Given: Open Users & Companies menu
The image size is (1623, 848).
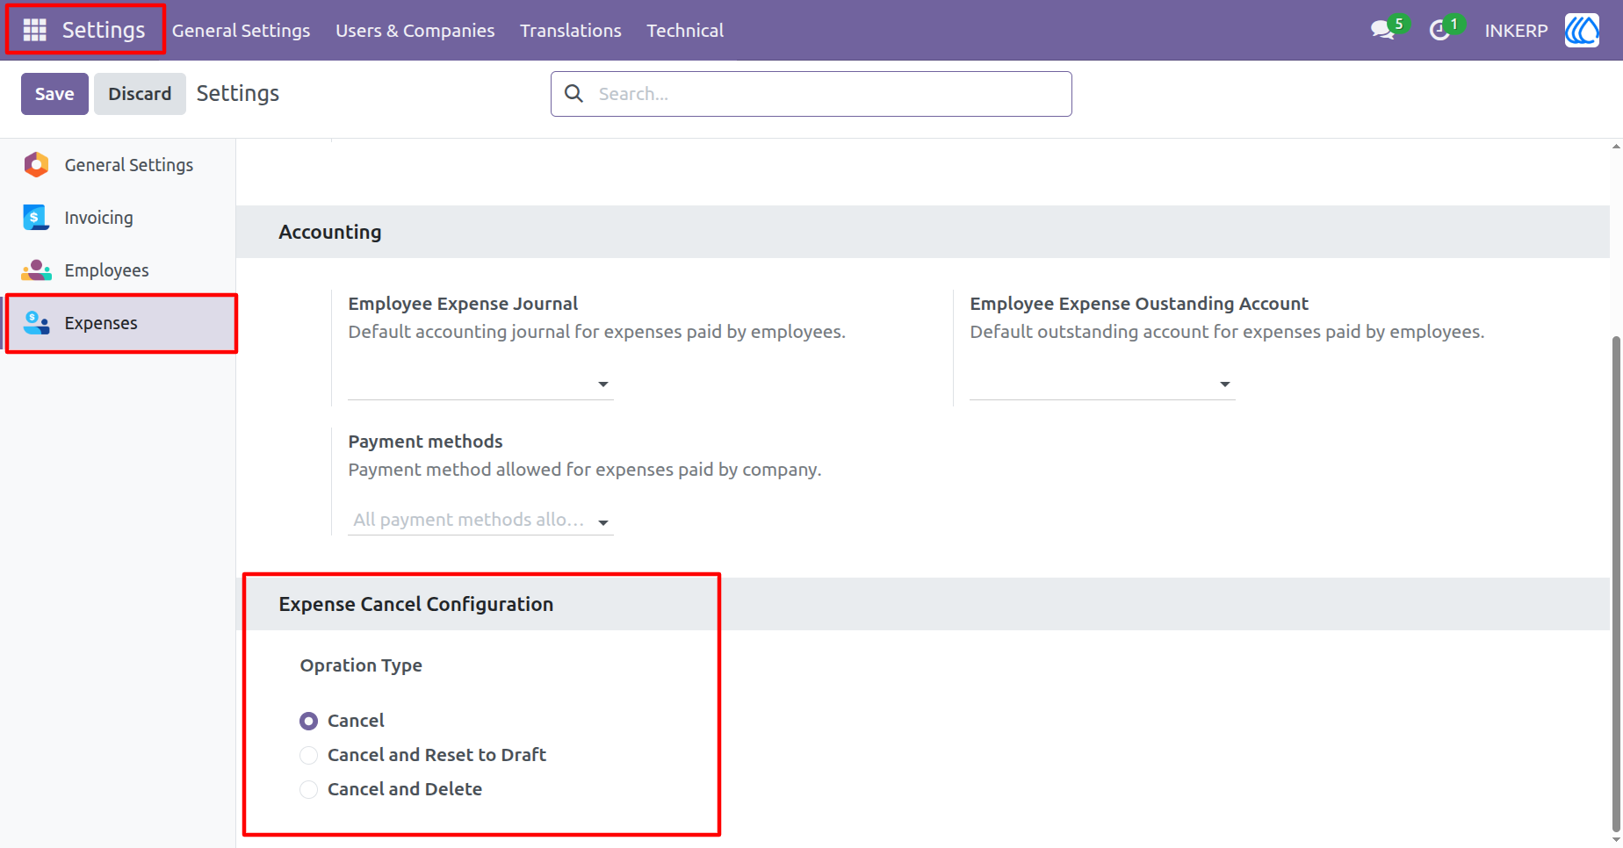Looking at the screenshot, I should 415,31.
